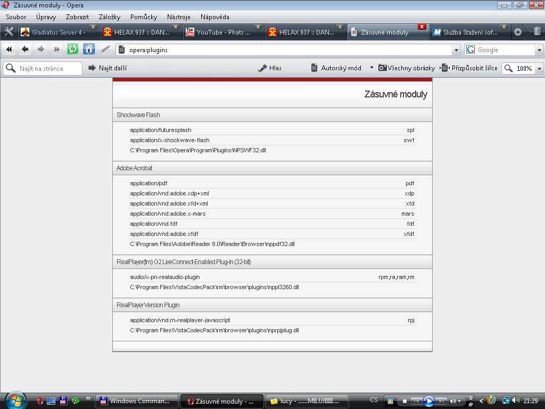545x409 pixels.
Task: Click the rewind navigation button
Action: coord(9,50)
